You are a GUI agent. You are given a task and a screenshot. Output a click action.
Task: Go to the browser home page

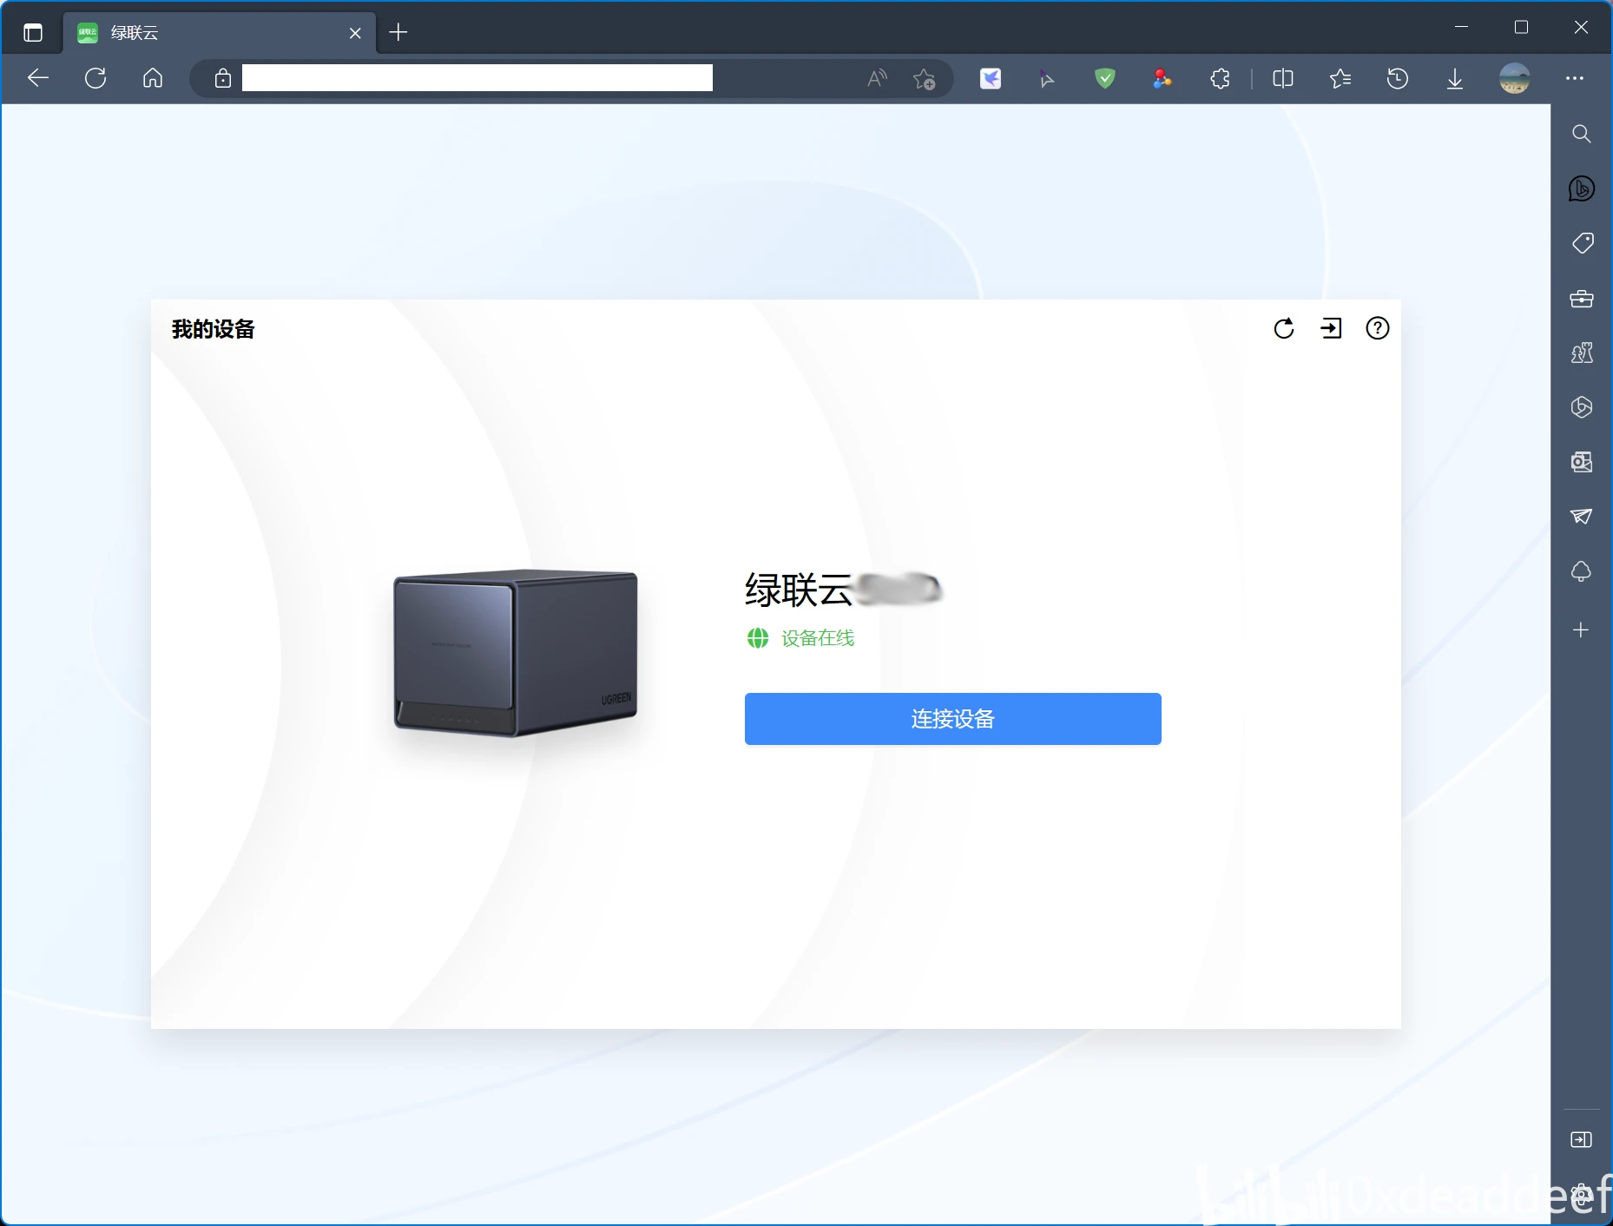click(153, 78)
